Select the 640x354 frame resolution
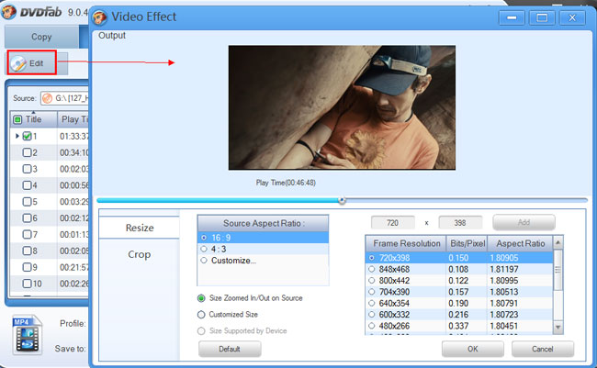The width and height of the screenshot is (597, 368). coord(372,302)
